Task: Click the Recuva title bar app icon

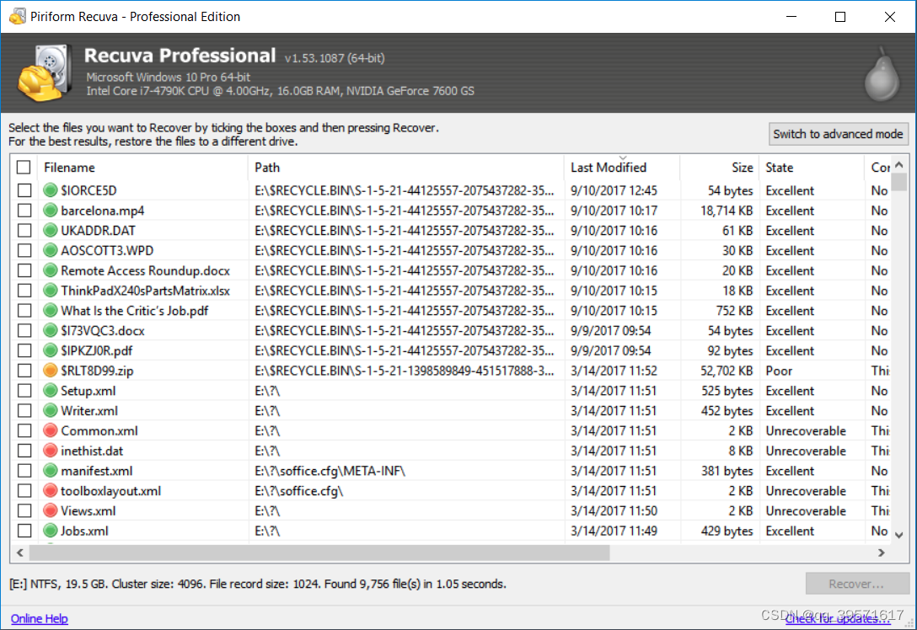Action: (18, 16)
